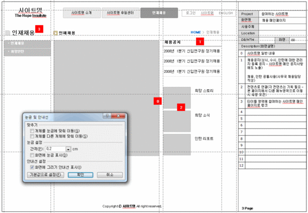Click the 희망 스토리 label

point(204,91)
